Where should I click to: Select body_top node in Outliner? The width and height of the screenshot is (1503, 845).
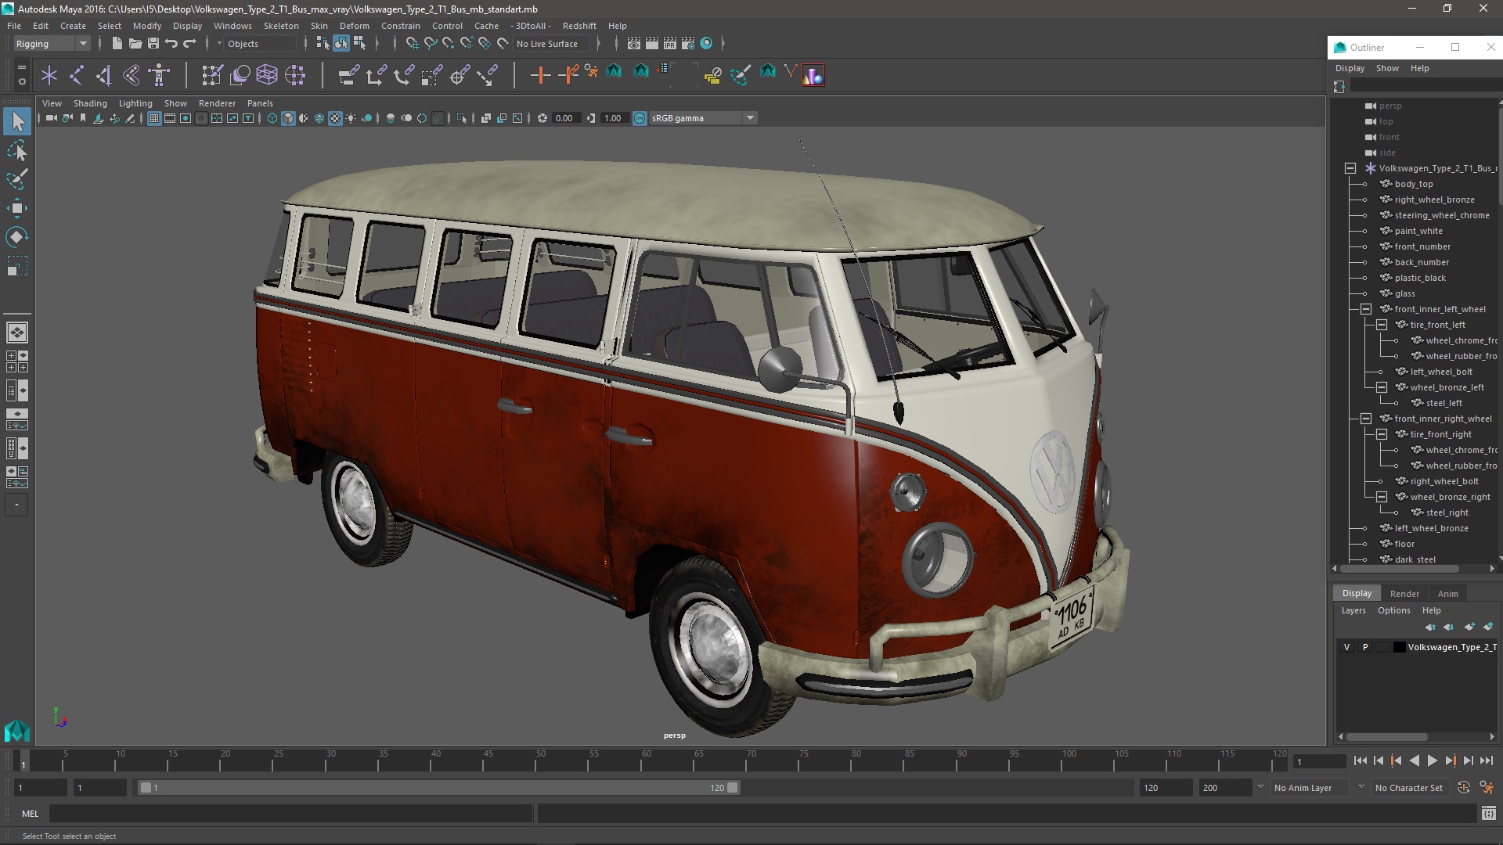click(1413, 184)
